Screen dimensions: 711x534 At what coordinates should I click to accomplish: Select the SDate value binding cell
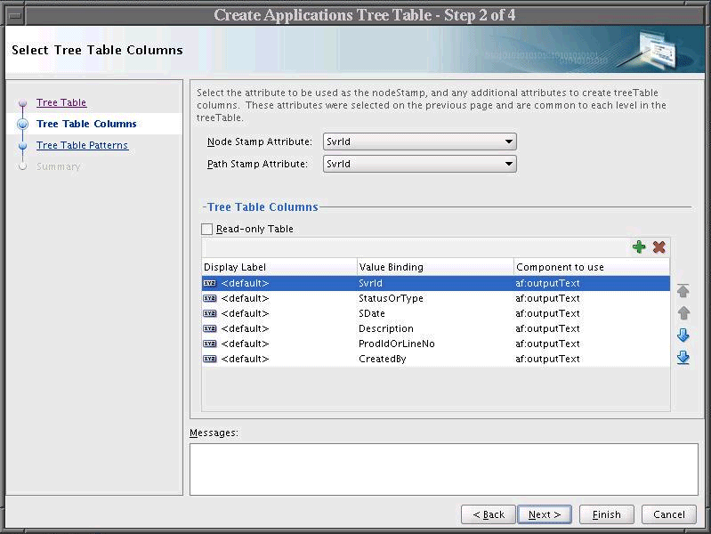point(435,313)
